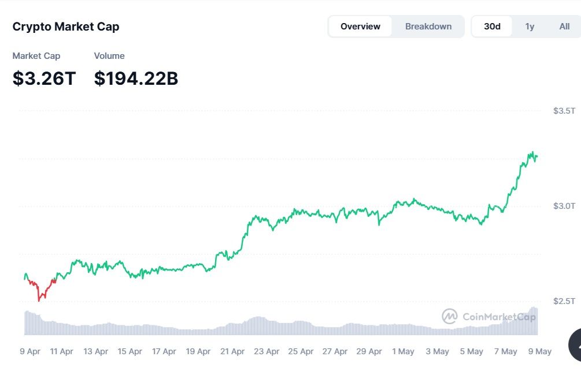The image size is (581, 379).
Task: Click the 23 Apr date marker
Action: pos(267,351)
